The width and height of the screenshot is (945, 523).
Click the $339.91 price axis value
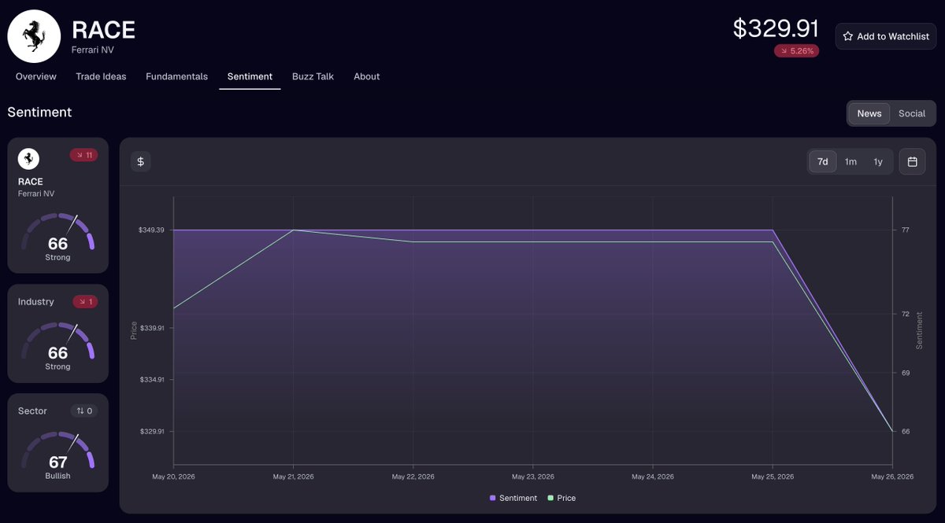(x=150, y=328)
